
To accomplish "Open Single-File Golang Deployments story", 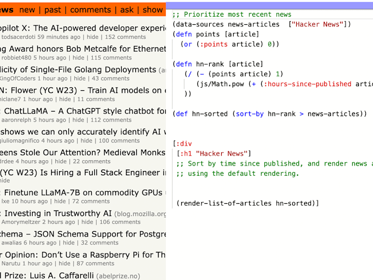I will point(78,69).
